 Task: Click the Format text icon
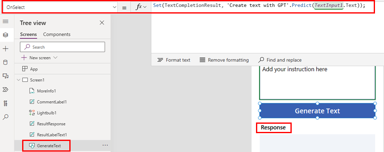pos(160,60)
